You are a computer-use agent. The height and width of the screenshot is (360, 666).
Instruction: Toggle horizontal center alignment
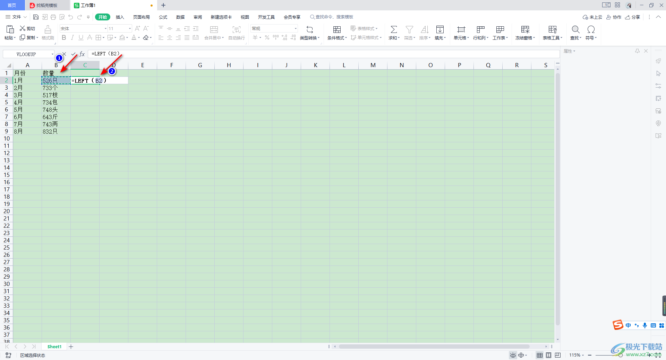[x=170, y=37]
